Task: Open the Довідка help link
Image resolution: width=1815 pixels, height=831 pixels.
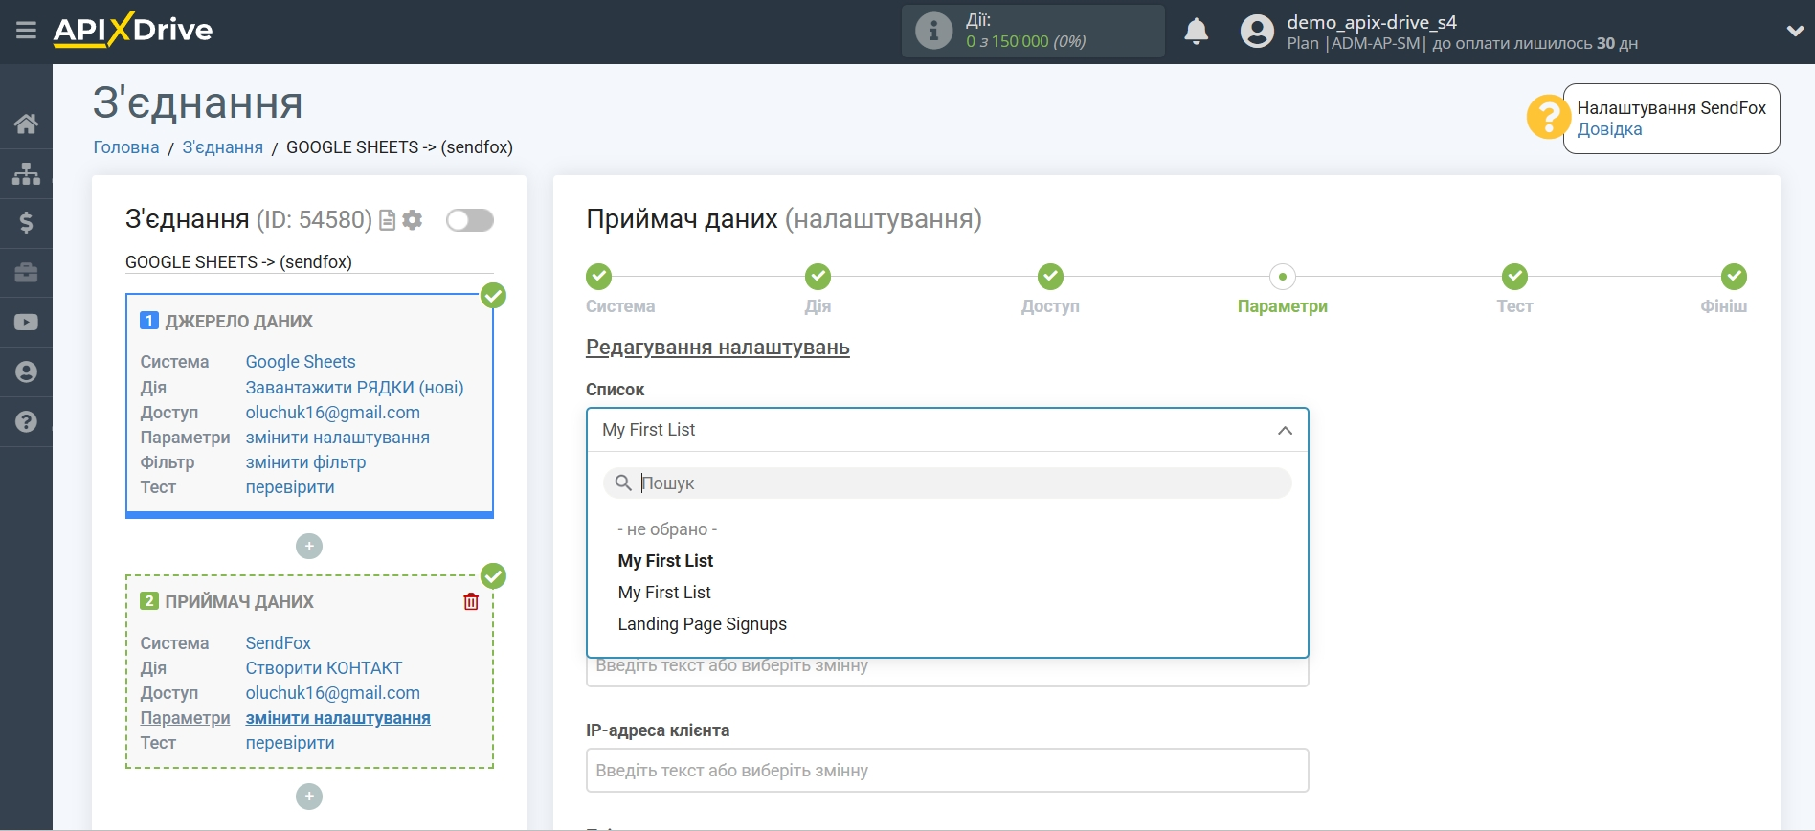Action: pos(1609,129)
